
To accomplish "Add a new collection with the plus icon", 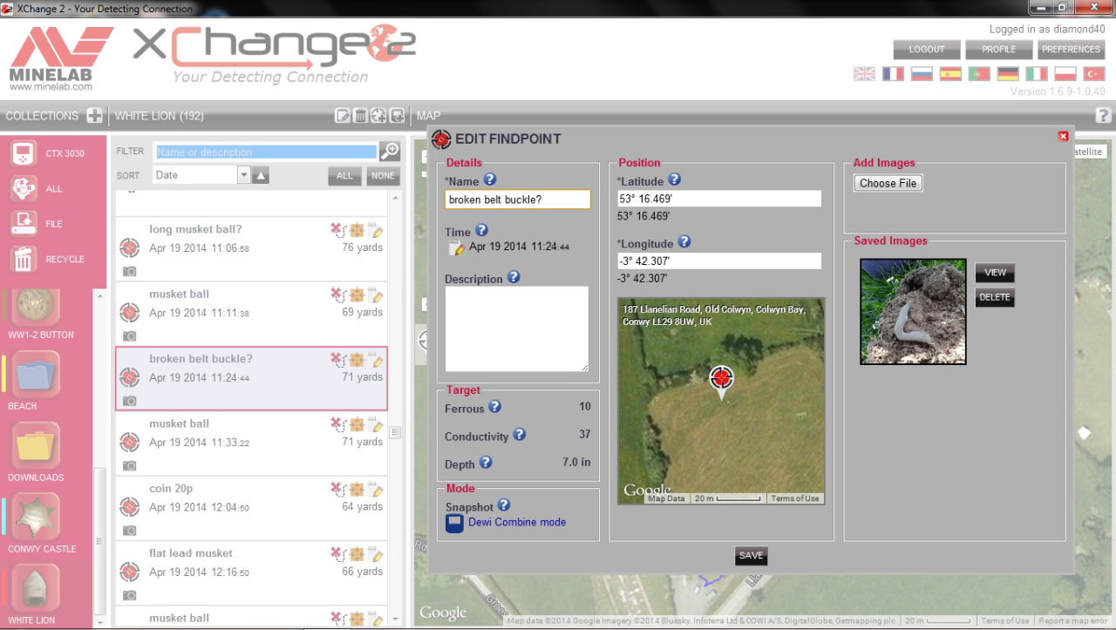I will tap(94, 115).
